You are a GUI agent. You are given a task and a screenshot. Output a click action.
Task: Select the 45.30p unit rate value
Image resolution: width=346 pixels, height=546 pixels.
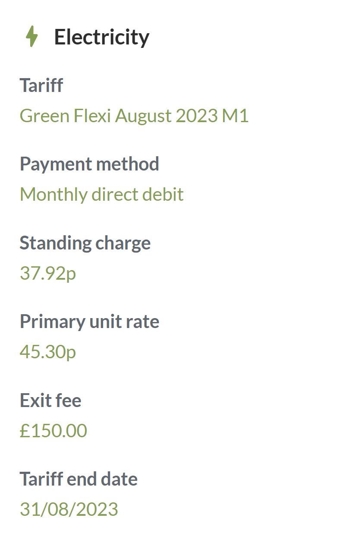pyautogui.click(x=48, y=352)
